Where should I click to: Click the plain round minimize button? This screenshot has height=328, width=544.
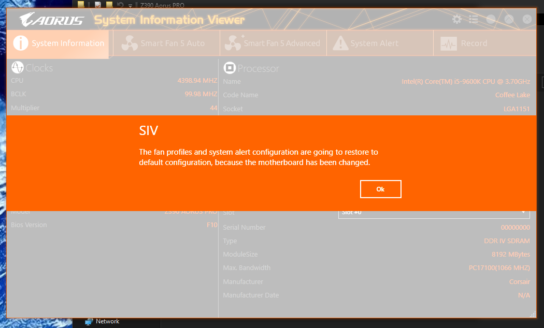point(491,19)
